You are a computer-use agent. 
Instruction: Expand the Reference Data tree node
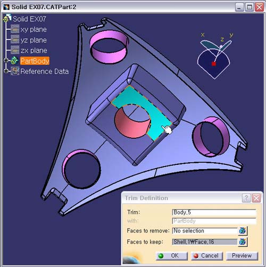tap(6, 71)
